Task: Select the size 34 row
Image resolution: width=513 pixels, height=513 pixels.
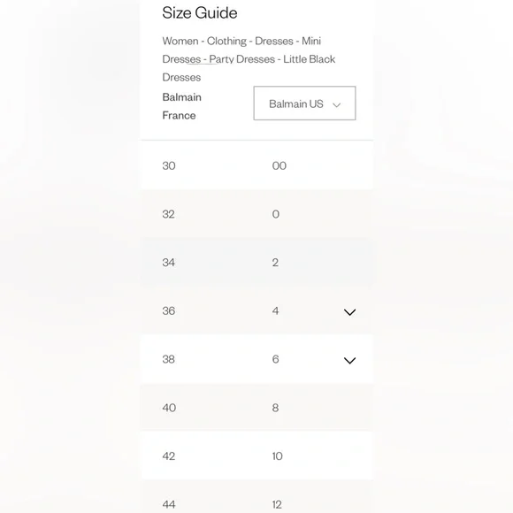Action: point(256,263)
